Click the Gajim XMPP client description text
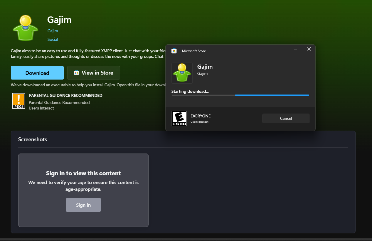The image size is (372, 241). (x=88, y=53)
